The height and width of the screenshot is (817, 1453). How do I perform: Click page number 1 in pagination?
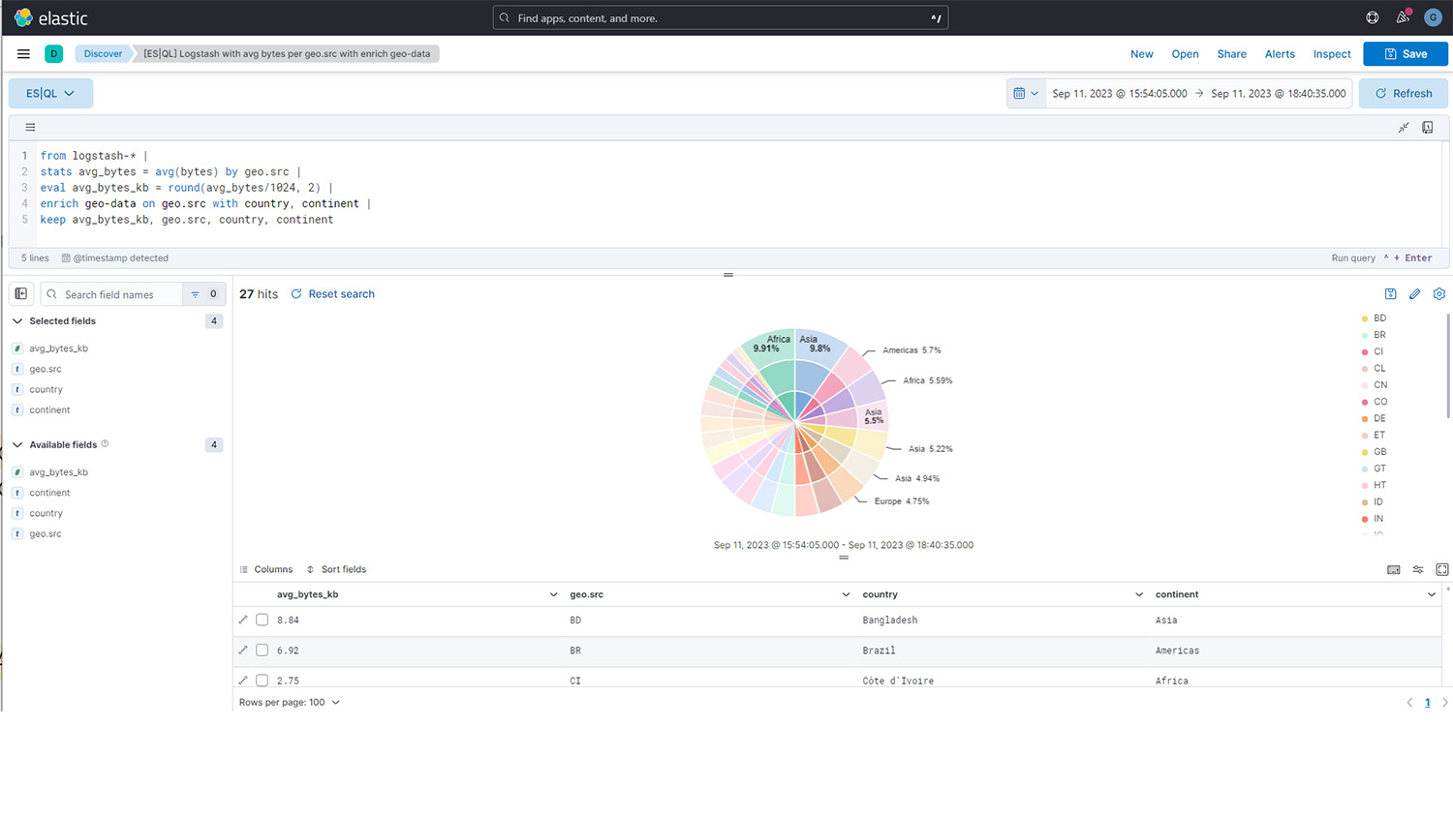(1427, 703)
